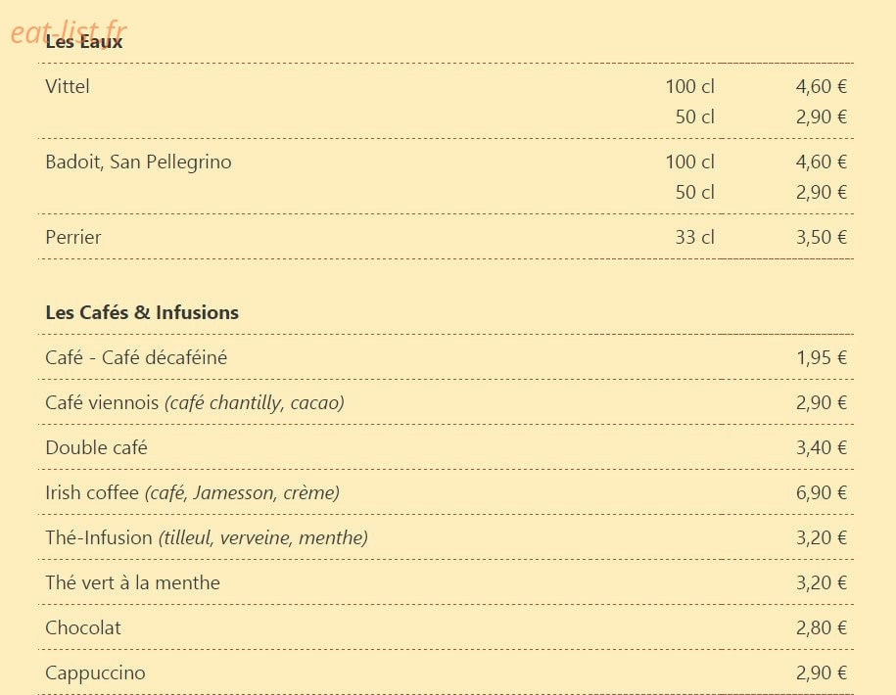Select Vittel 50 cl size option

click(695, 116)
